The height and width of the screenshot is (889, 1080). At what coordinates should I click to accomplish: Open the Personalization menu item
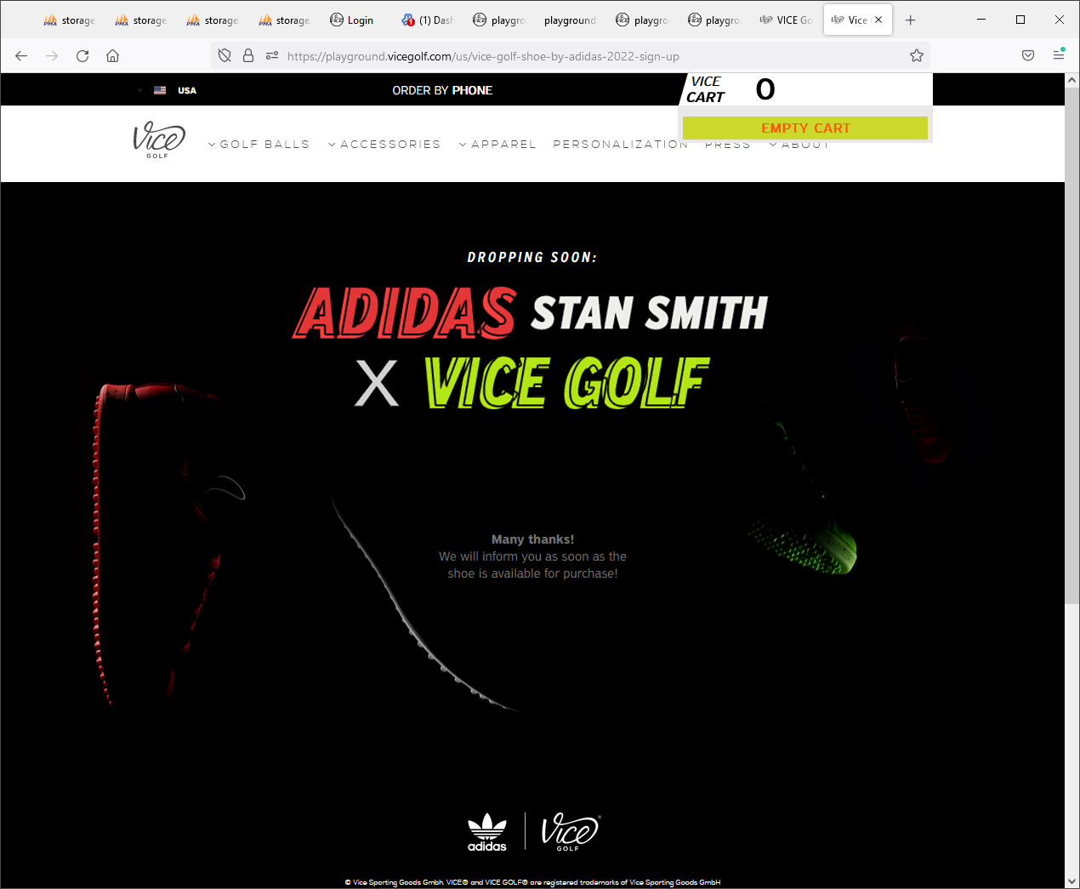click(x=620, y=145)
